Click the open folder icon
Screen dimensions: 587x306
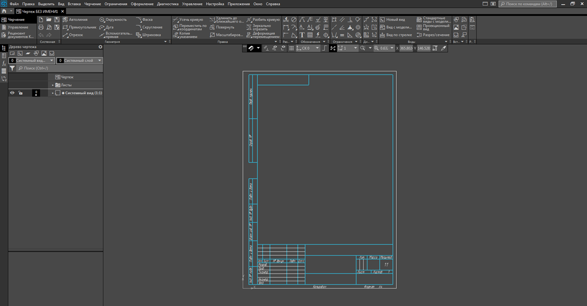pos(49,19)
